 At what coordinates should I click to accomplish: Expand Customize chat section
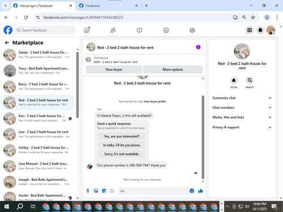pos(242,98)
